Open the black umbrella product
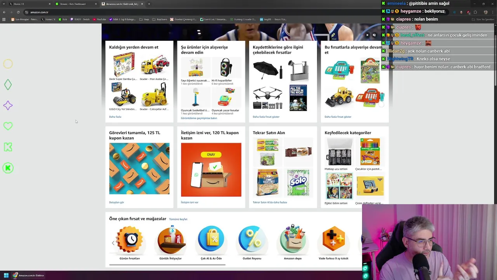This screenshot has width=497, height=280. coord(268,70)
